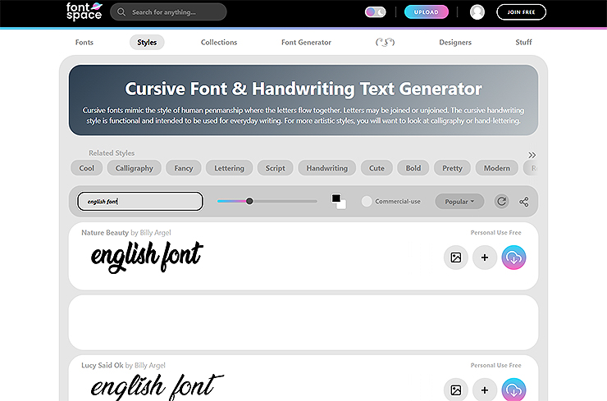This screenshot has width=607, height=401.
Task: Open the Fonts tab
Action: pyautogui.click(x=84, y=42)
